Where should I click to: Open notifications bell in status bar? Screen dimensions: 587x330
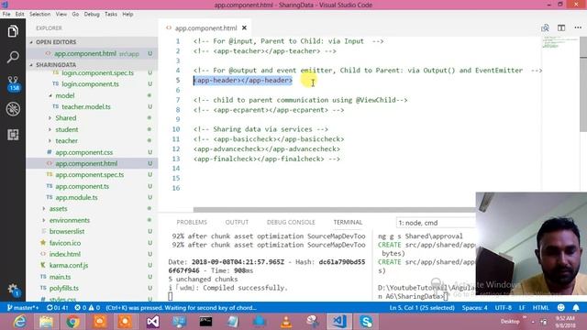pyautogui.click(x=576, y=308)
